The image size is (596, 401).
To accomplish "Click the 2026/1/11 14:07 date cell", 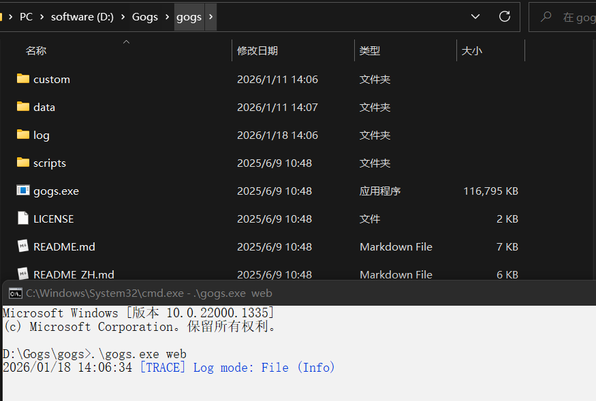I will [277, 107].
